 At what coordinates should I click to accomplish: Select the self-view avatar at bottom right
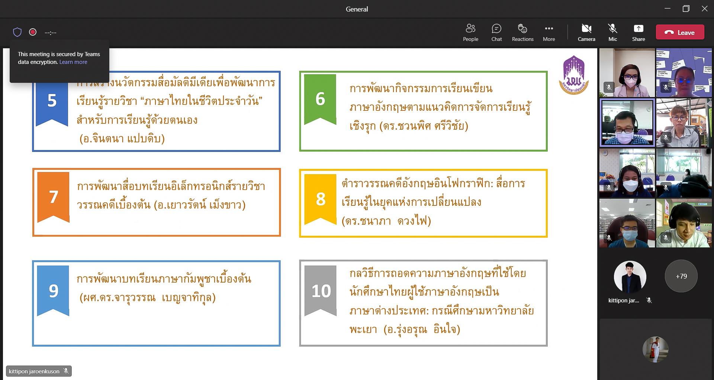click(655, 350)
